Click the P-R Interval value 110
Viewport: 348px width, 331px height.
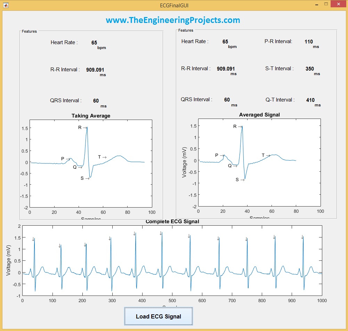(308, 41)
